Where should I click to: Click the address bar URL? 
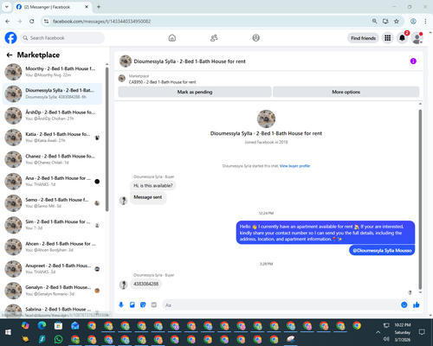click(x=101, y=22)
